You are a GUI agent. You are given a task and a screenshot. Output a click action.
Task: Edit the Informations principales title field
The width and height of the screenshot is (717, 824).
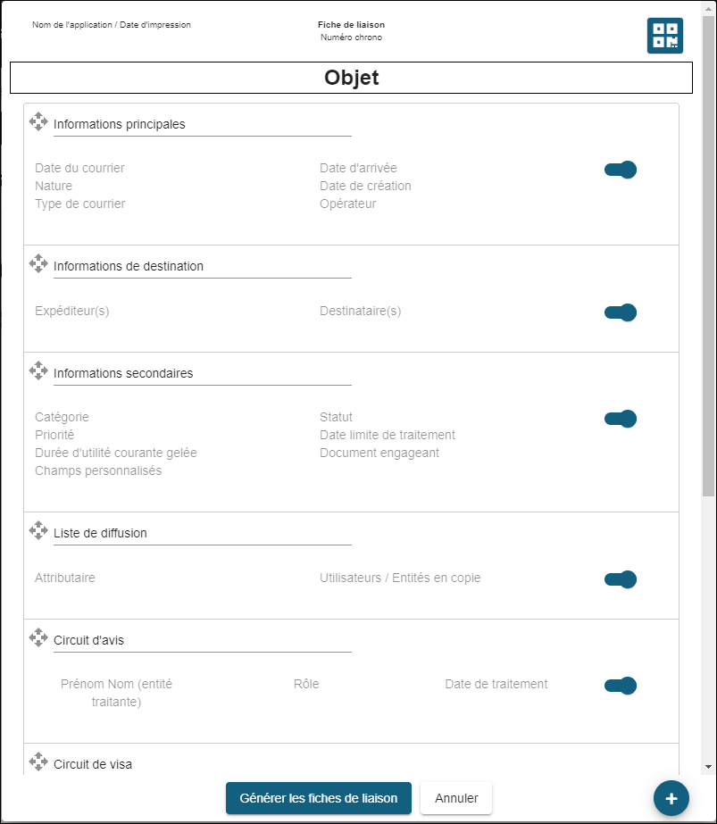pos(202,125)
